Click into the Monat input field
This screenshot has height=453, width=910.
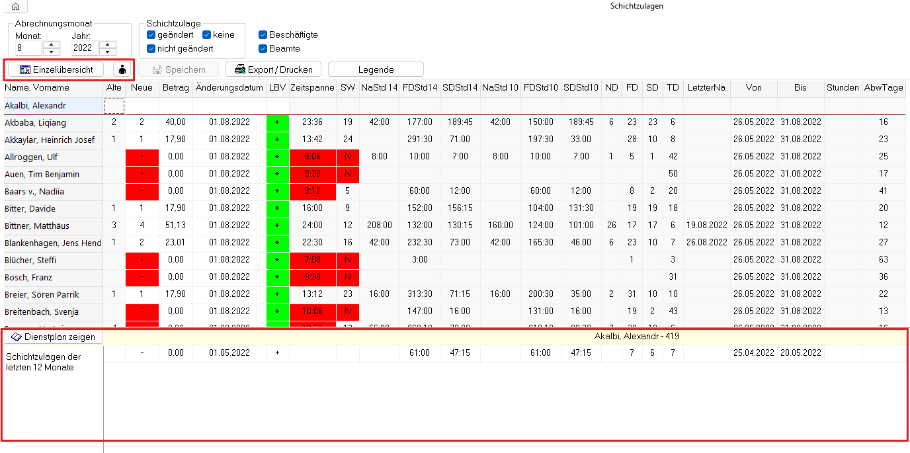[x=28, y=48]
